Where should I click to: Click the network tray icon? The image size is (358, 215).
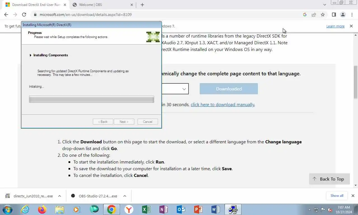tap(316, 209)
